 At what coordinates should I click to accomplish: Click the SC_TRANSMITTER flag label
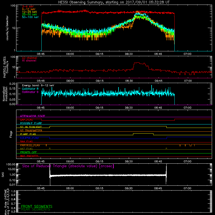click(31, 131)
